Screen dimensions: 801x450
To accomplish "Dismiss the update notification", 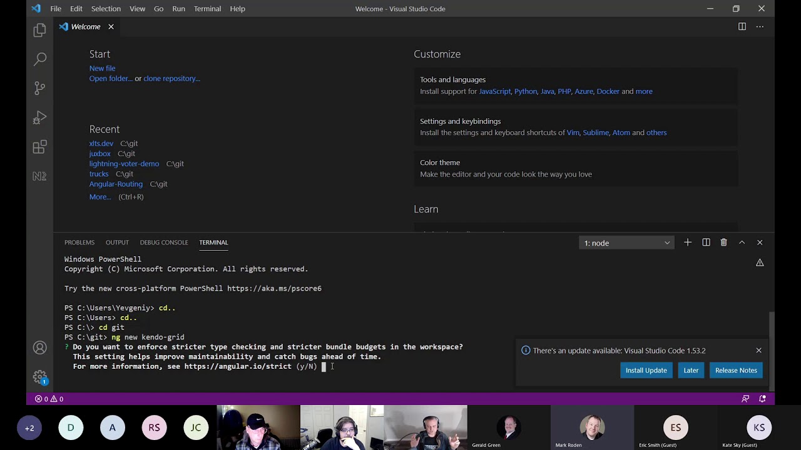I will tap(758, 351).
